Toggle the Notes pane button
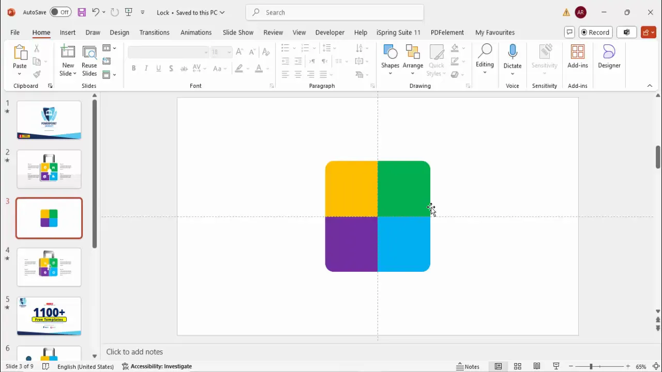 (x=468, y=366)
